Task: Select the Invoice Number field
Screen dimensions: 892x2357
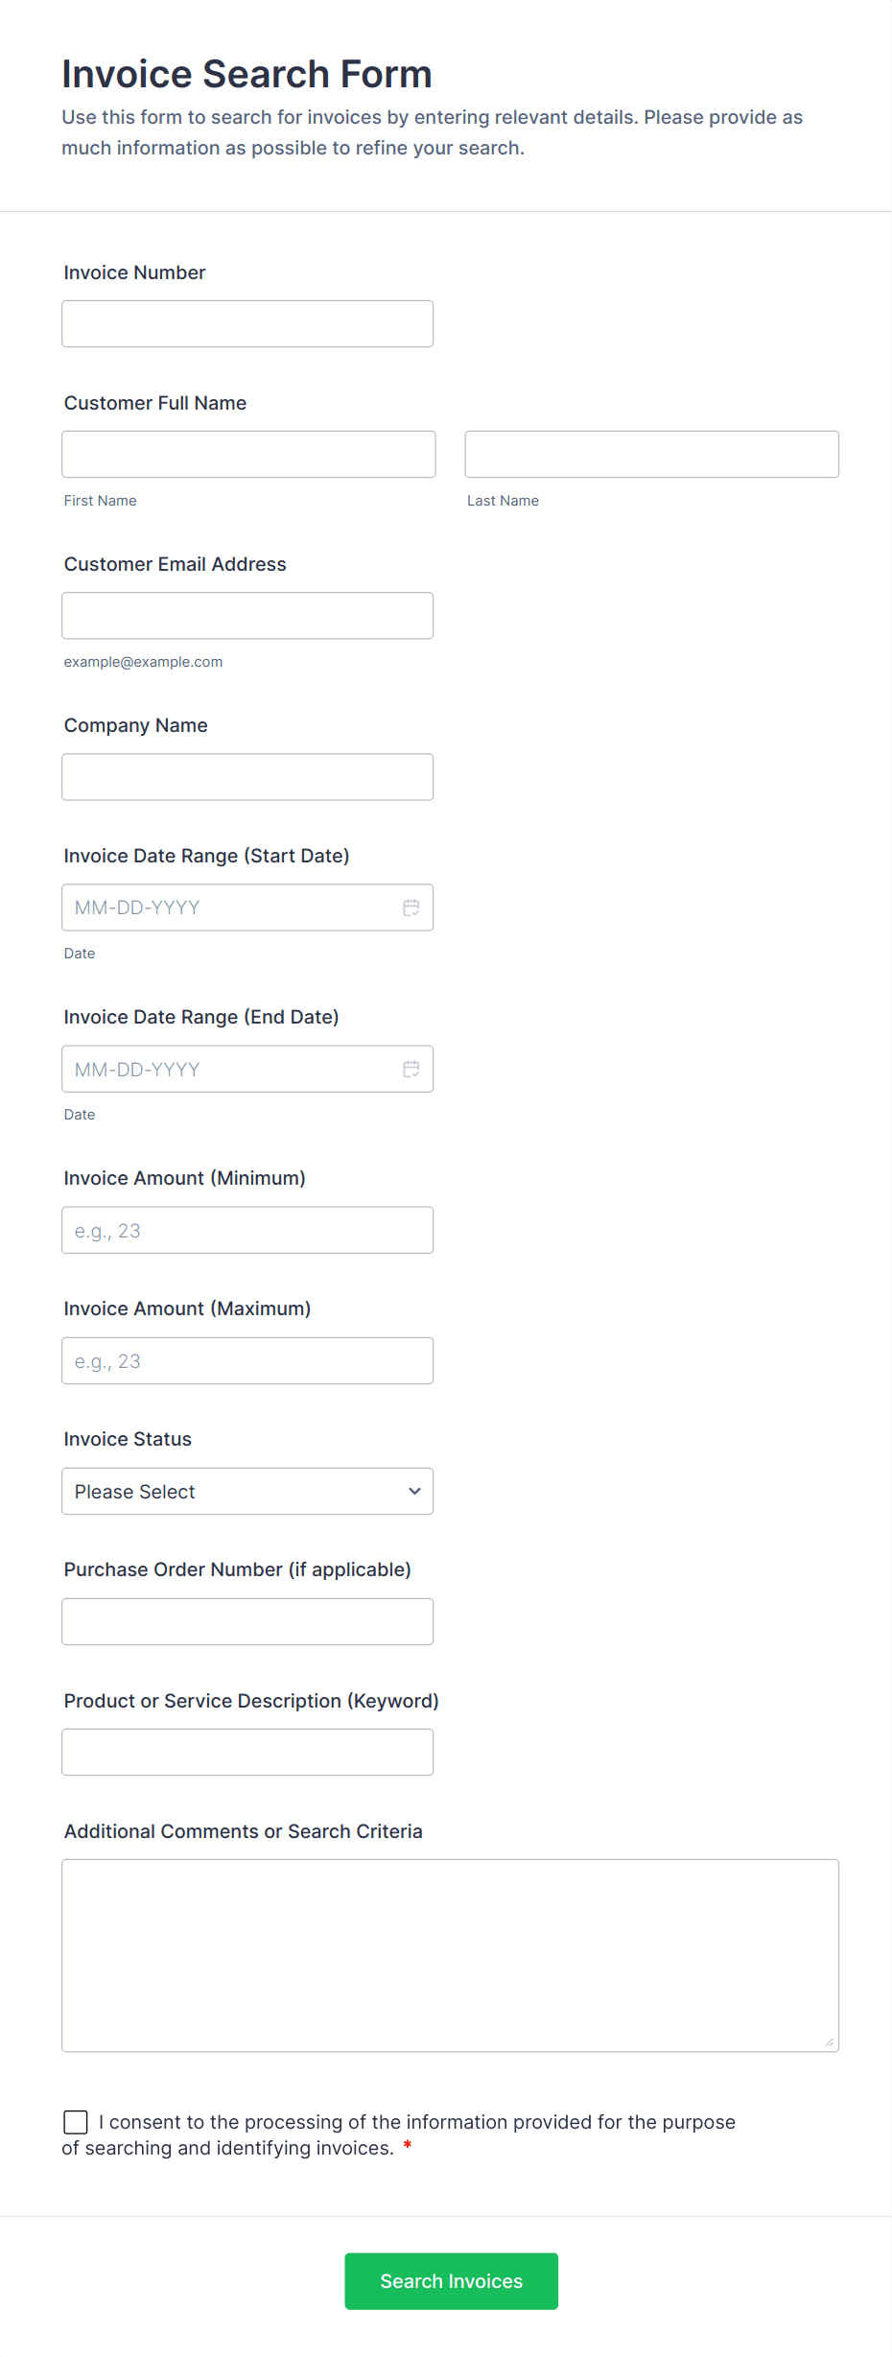Action: click(x=246, y=323)
